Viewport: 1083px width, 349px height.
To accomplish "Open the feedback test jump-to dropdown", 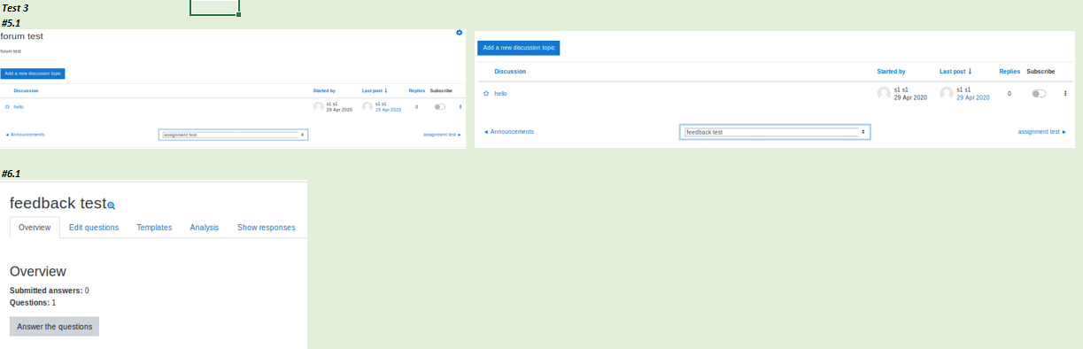I will click(775, 132).
